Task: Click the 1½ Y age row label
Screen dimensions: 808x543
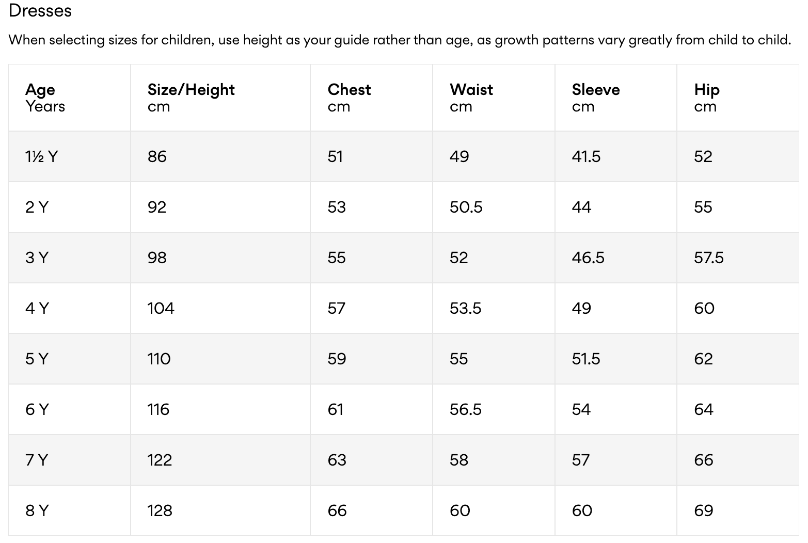Action: tap(41, 156)
